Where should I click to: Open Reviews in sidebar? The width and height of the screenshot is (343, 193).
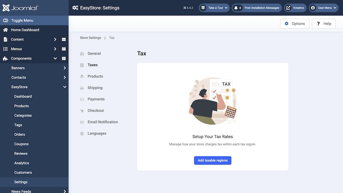21,154
